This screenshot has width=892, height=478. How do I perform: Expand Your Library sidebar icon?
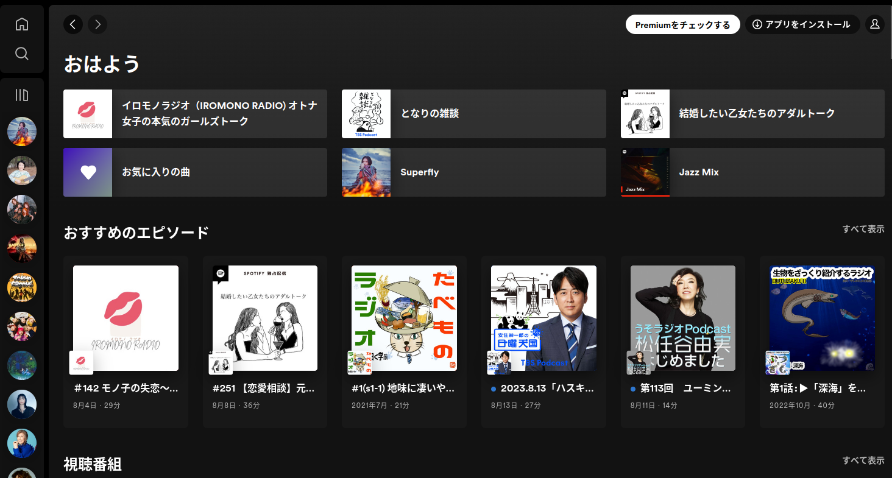pos(22,95)
